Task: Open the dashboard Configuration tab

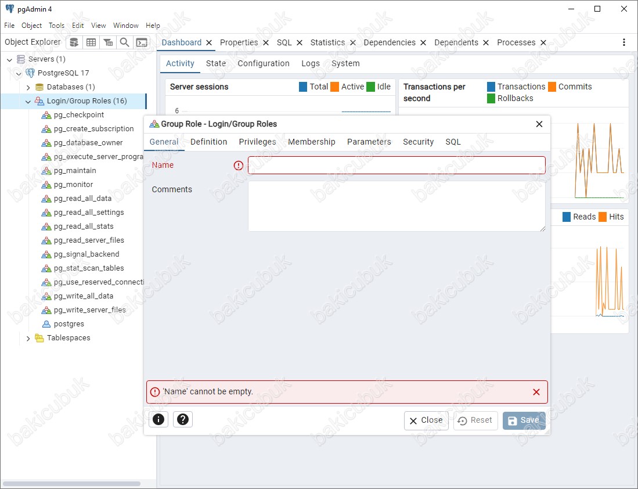Action: click(x=264, y=63)
